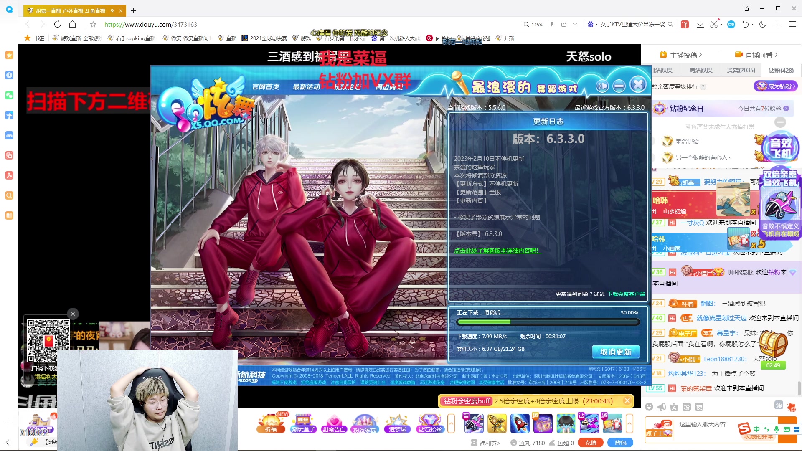802x451 pixels.
Task: Open the page zoom control showing 115%
Action: 533,24
